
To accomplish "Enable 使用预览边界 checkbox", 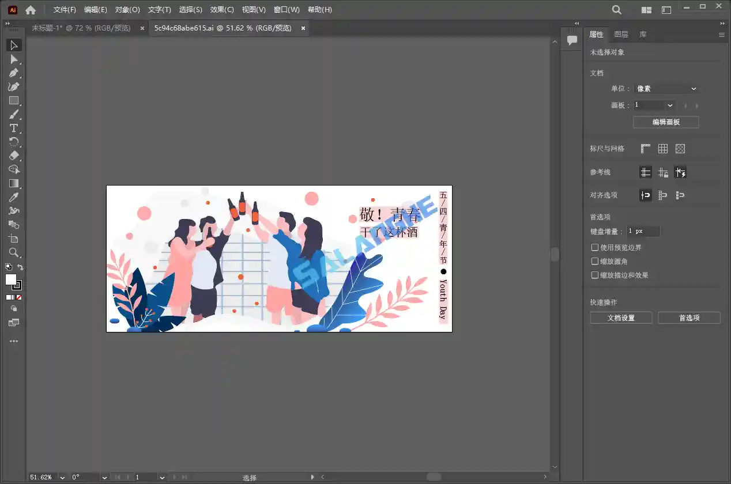I will tap(594, 247).
